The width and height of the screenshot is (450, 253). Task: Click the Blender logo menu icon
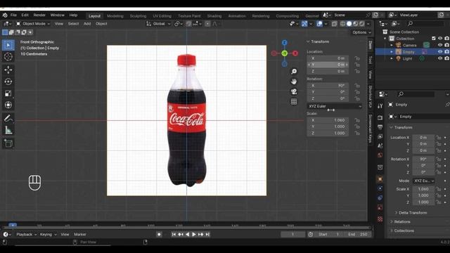pos(5,15)
